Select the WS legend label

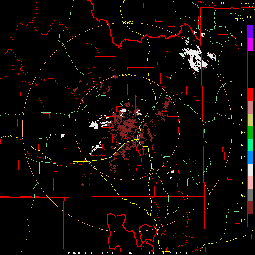[243, 158]
